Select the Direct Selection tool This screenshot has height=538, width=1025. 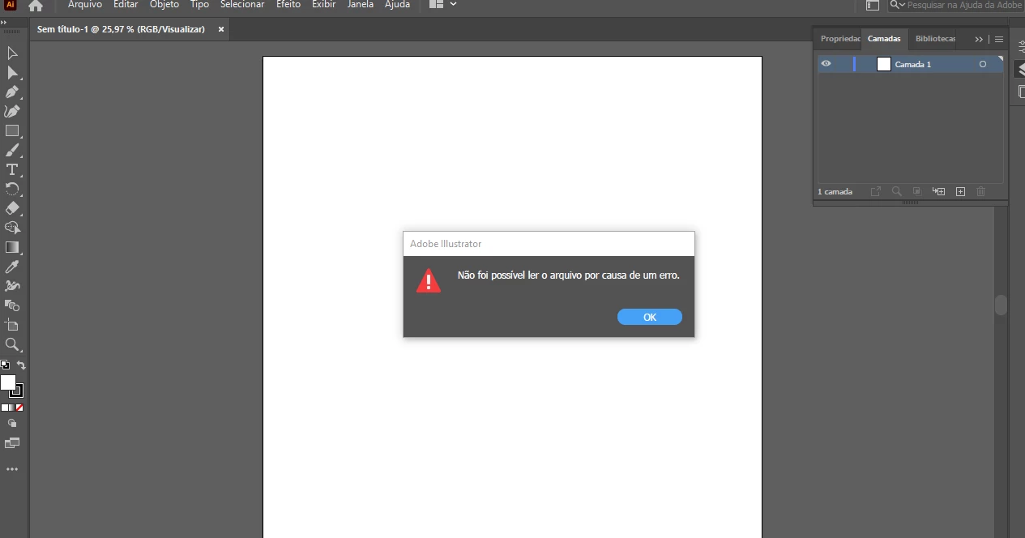click(12, 73)
